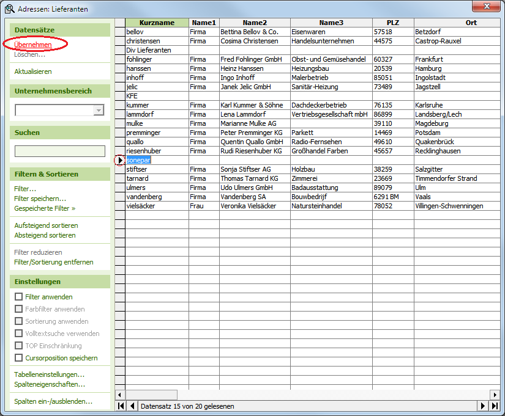This screenshot has width=505, height=416.
Task: Click Aufsteigend sortieren link
Action: 46,225
